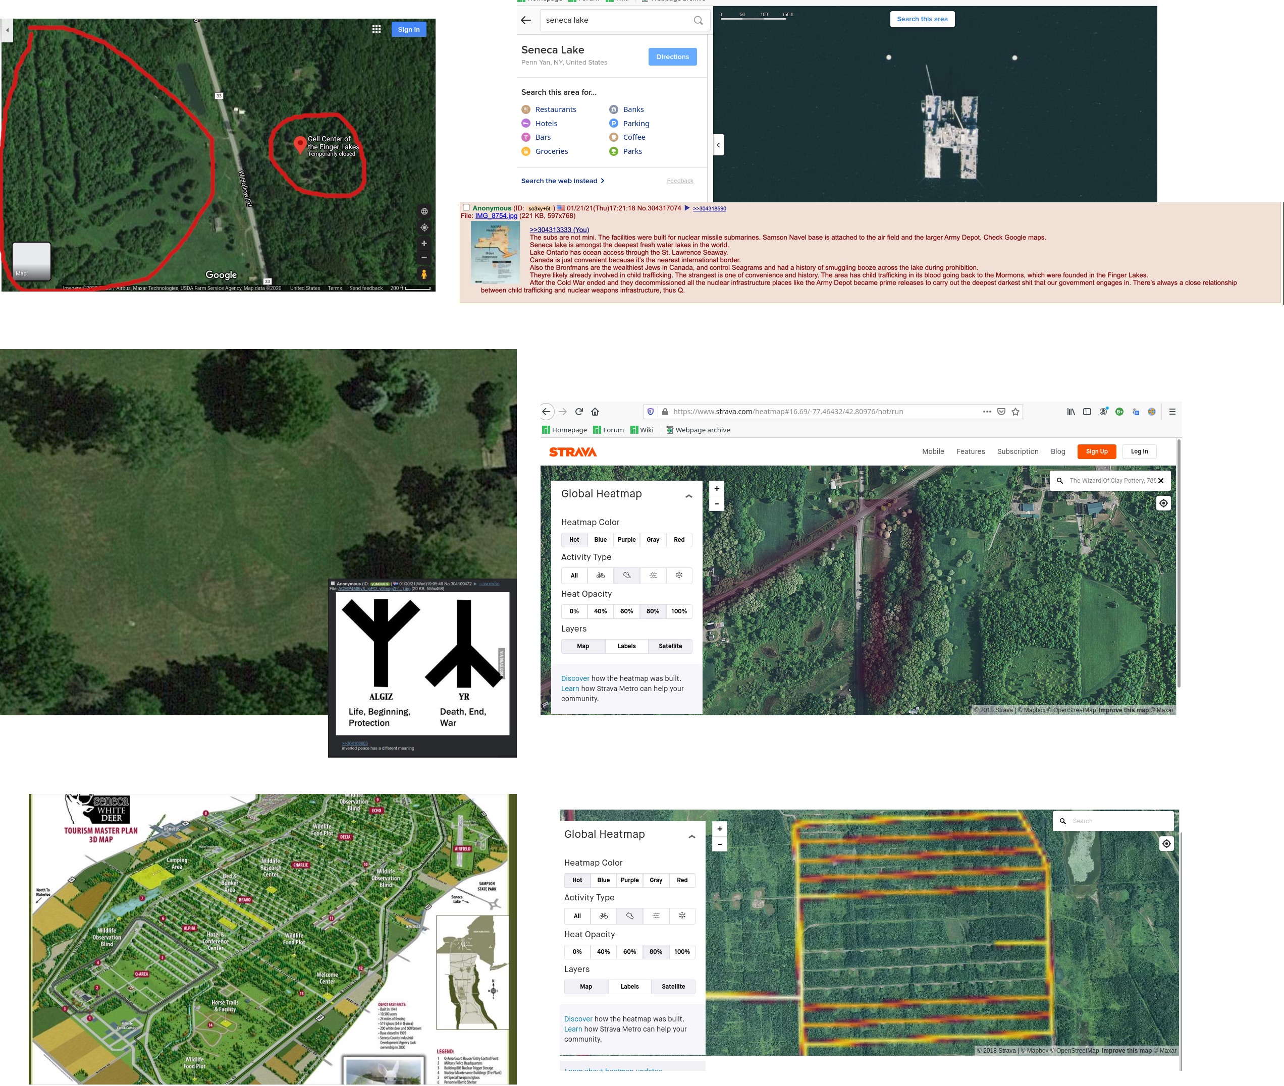
Task: Open the Firefox hamburger menu
Action: coord(1172,412)
